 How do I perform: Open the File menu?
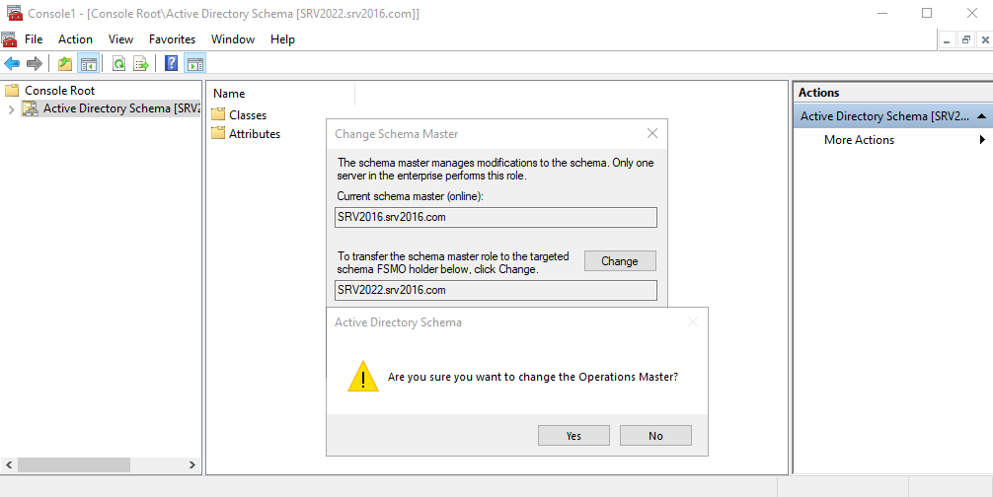[x=34, y=39]
